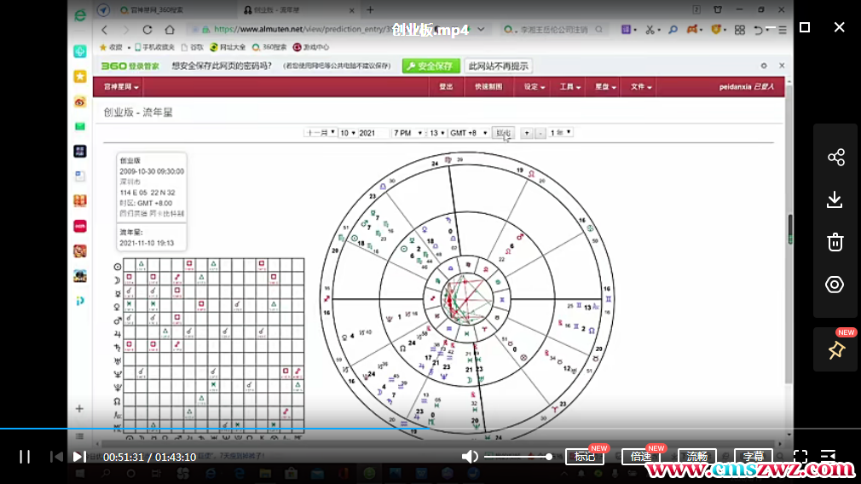Toggle the 字幕 subtitles
This screenshot has height=484, width=861.
coord(753,457)
